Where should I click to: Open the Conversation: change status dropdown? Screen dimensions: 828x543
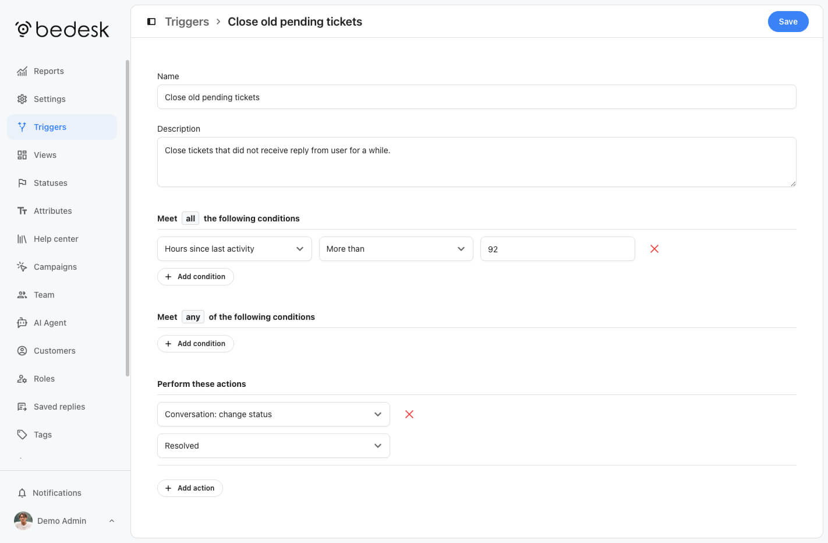tap(274, 414)
